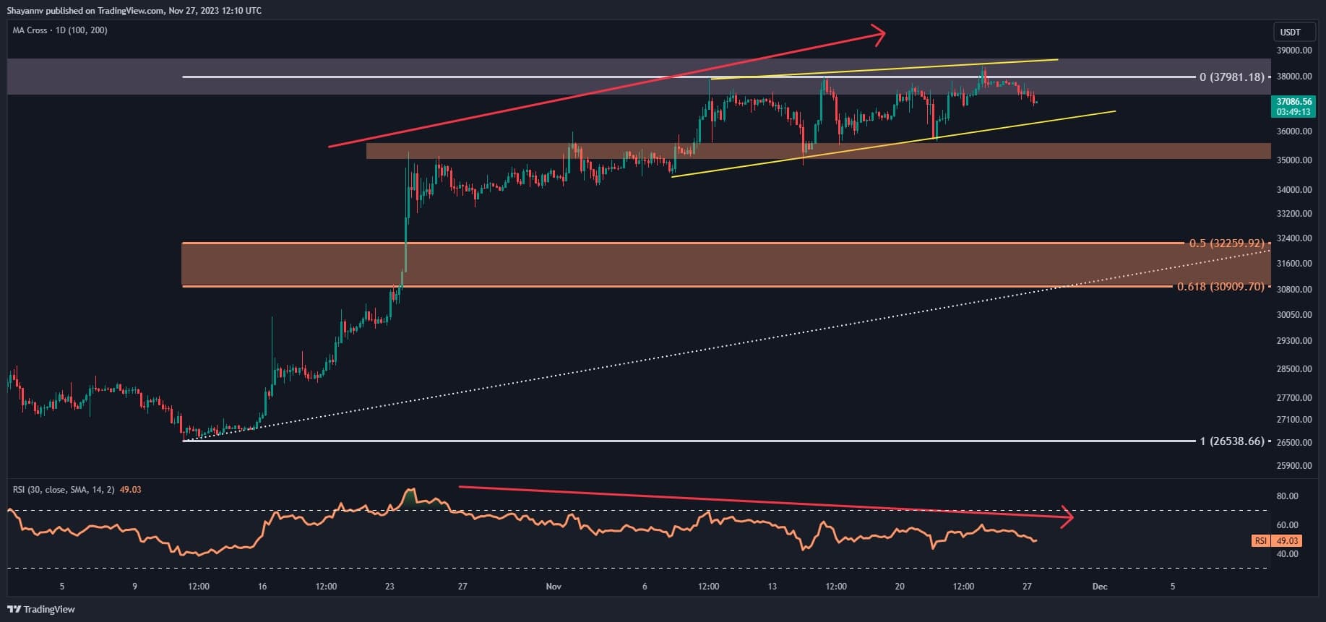Viewport: 1326px width, 622px height.
Task: Select the 1 Fibonacci label (26538.66)
Action: [1231, 441]
